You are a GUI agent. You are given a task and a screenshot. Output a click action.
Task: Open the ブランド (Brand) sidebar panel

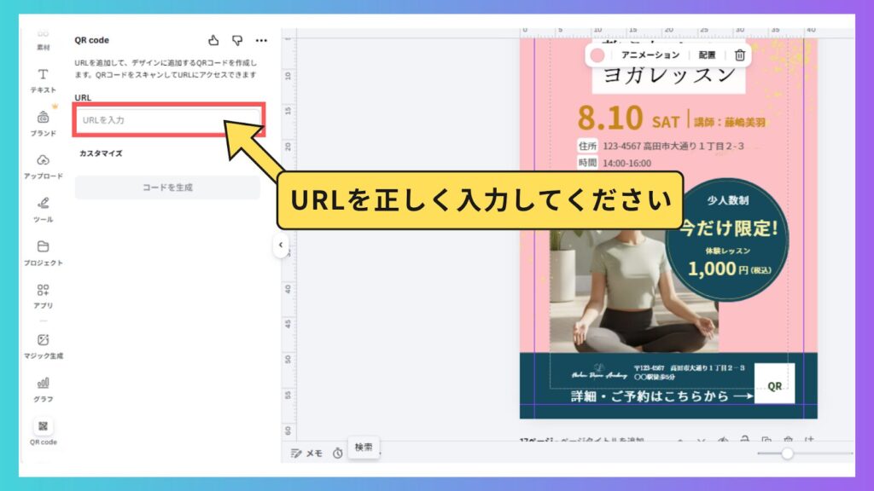tap(43, 122)
